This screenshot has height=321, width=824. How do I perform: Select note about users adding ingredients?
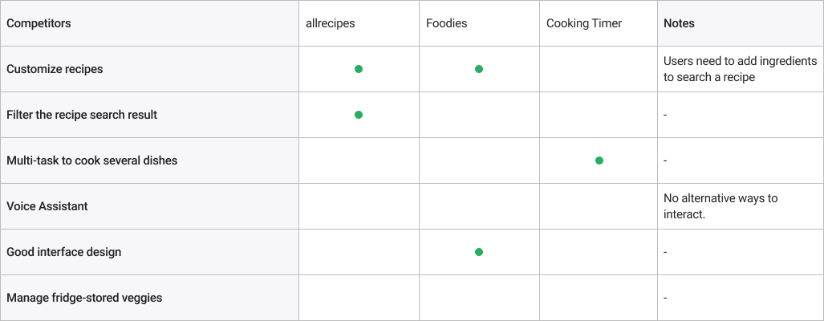(x=740, y=69)
